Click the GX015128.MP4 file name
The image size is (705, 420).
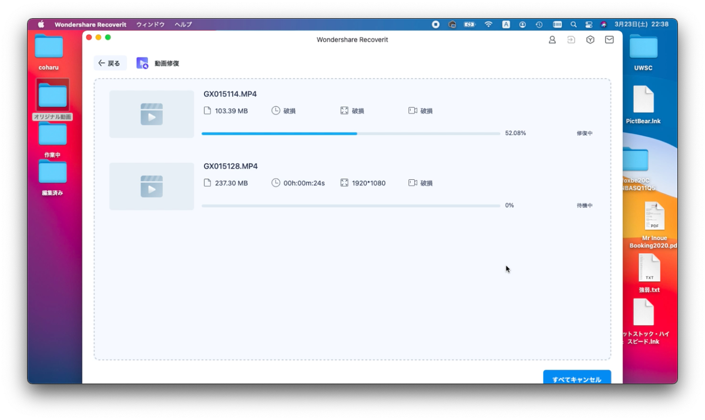coord(231,166)
